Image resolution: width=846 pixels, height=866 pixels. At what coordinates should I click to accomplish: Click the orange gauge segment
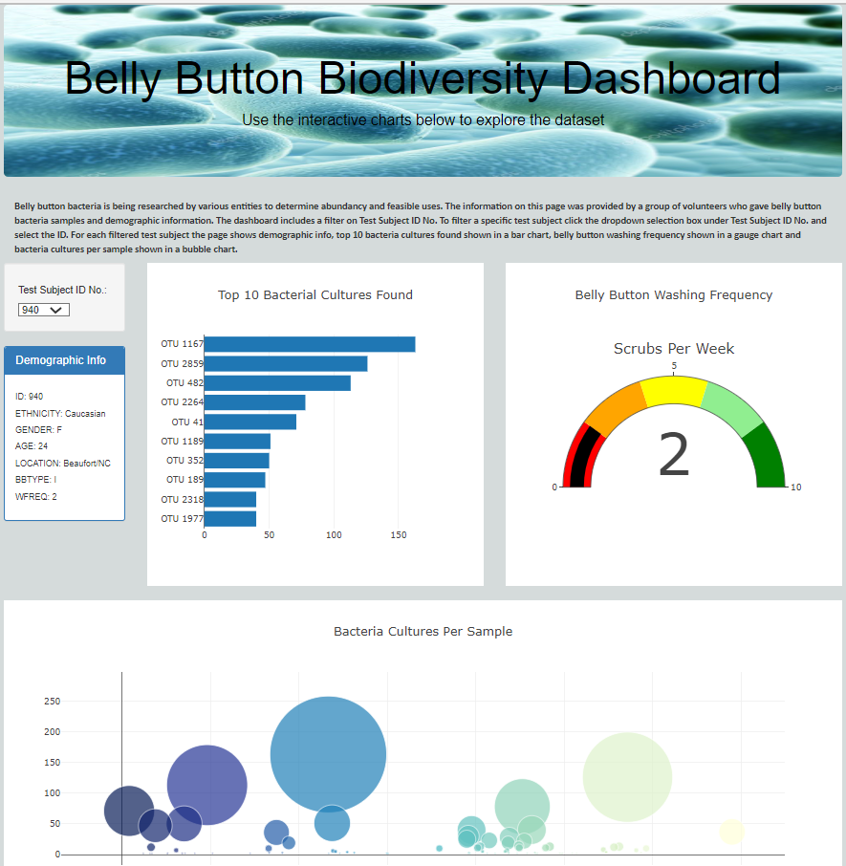[x=618, y=410]
